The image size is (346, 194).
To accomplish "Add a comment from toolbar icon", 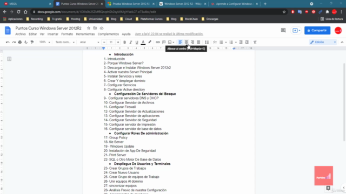I will (x=164, y=42).
